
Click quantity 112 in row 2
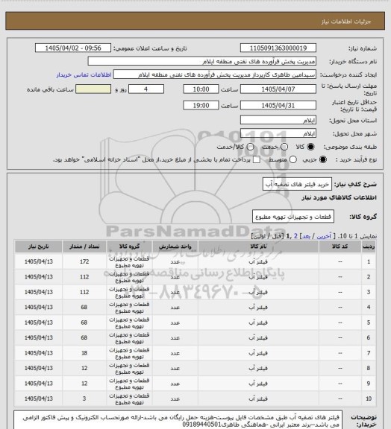tap(84, 277)
